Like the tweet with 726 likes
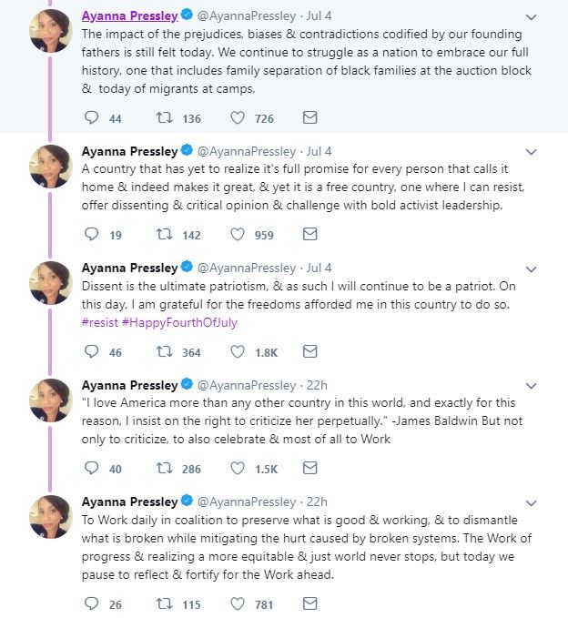568x618 pixels. (x=238, y=117)
